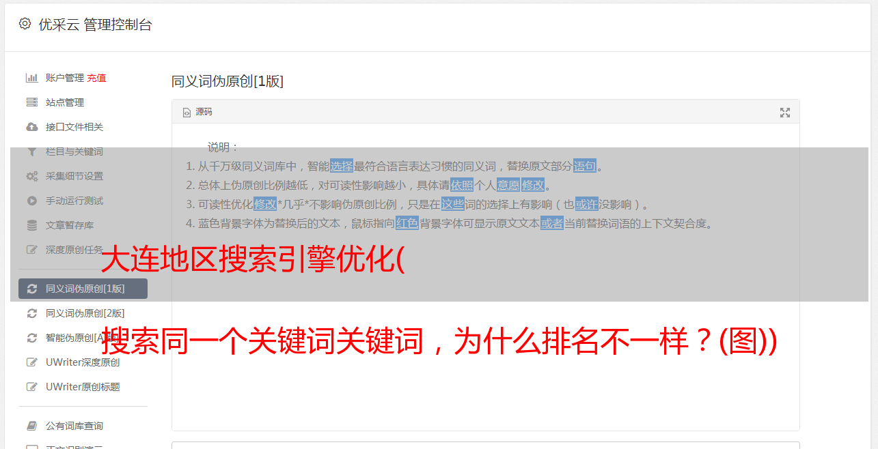
Task: Click highlighted word 依照 in line 2
Action: click(462, 185)
